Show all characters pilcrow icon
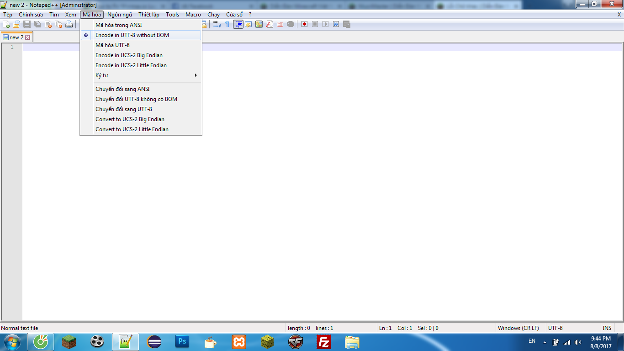This screenshot has height=351, width=624. point(227,24)
